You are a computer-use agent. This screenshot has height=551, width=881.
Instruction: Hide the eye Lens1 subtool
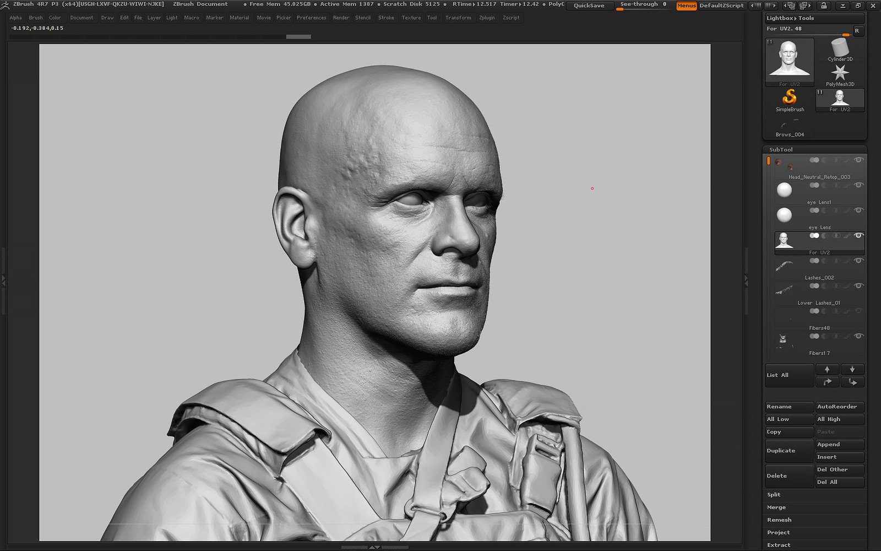(x=858, y=185)
